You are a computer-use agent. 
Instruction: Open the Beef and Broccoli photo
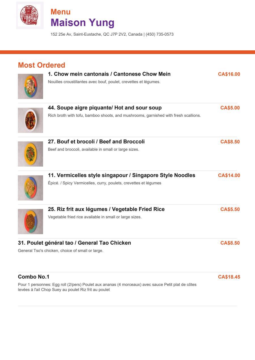click(x=30, y=154)
